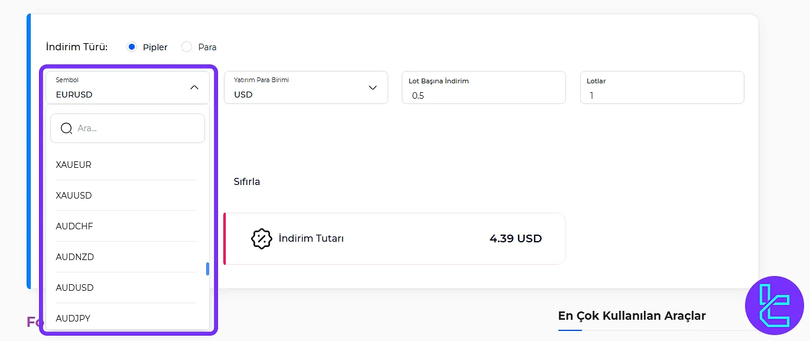Click the cyan logo in the bottom-right corner
The height and width of the screenshot is (341, 810).
click(x=775, y=306)
